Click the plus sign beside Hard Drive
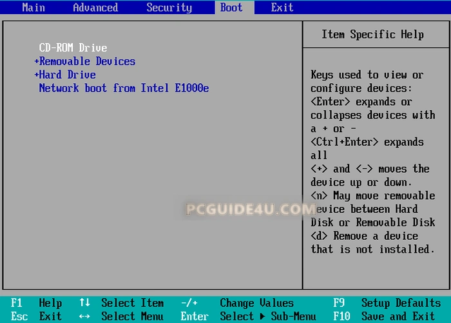 coord(37,75)
